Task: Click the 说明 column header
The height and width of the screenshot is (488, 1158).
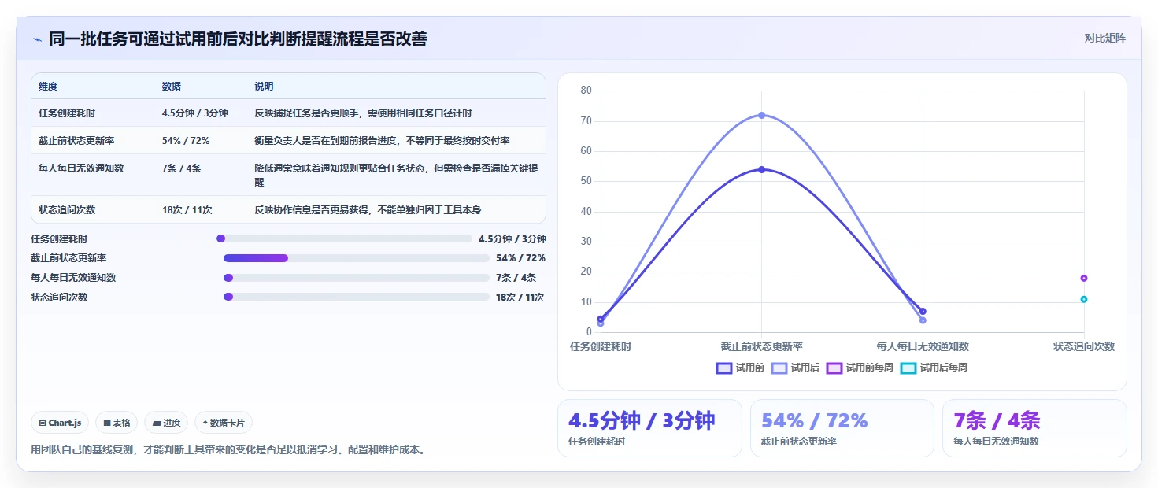Action: click(264, 87)
